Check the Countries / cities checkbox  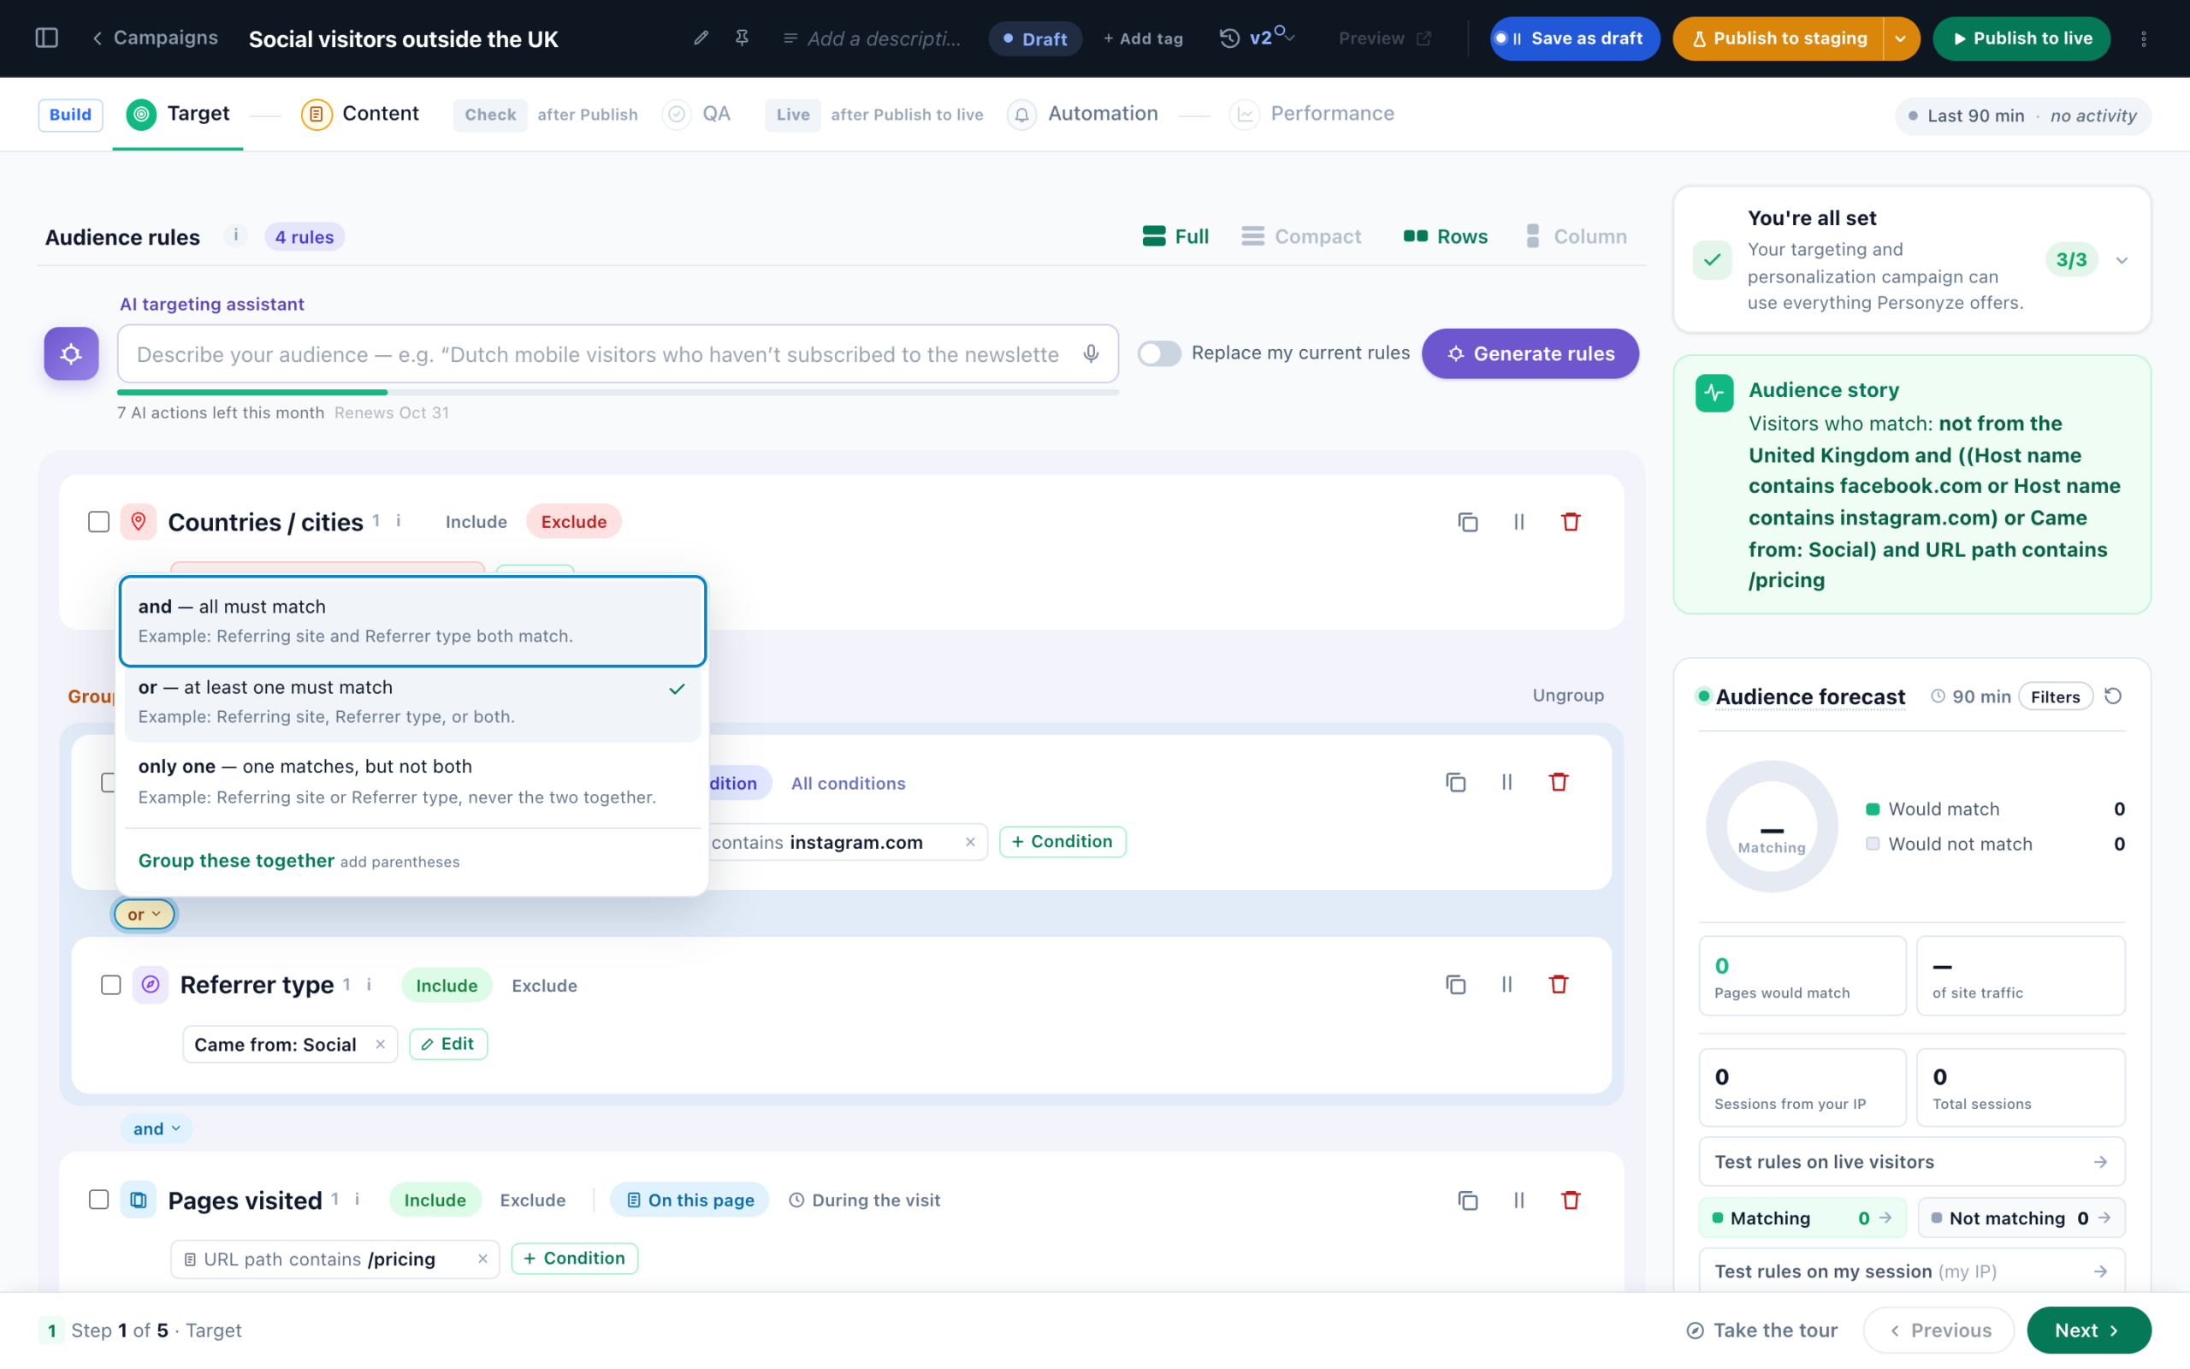(98, 522)
